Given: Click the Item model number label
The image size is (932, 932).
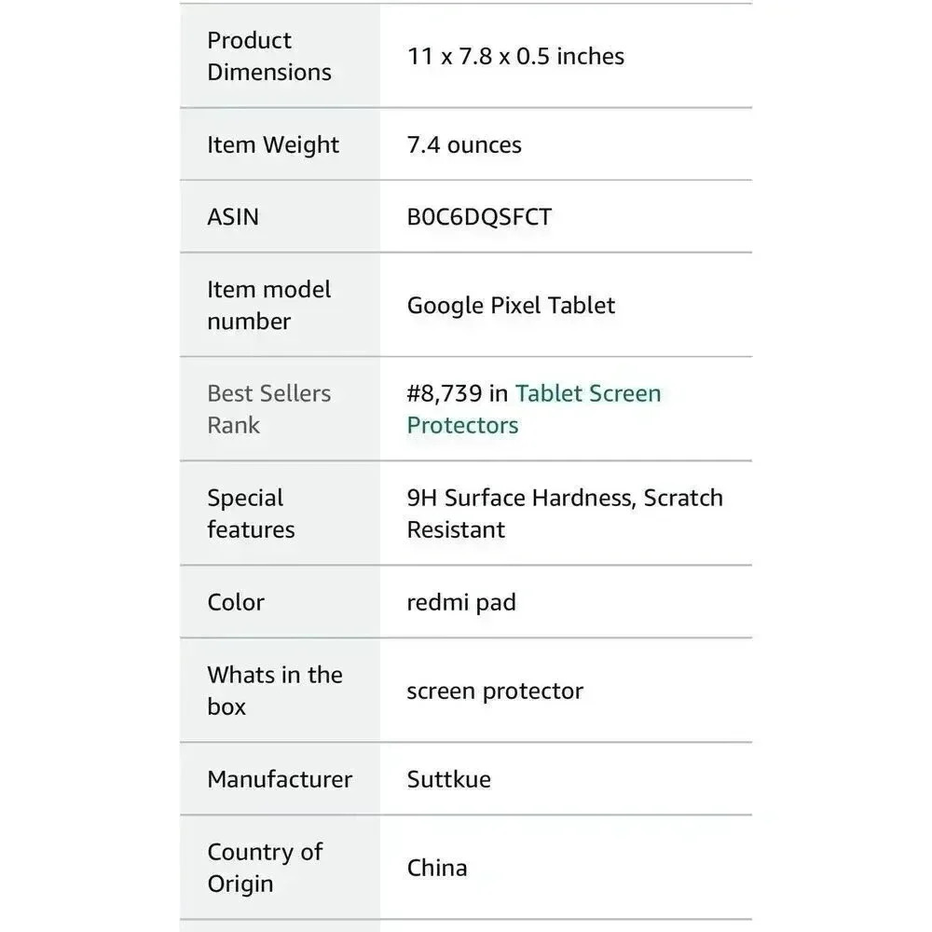Looking at the screenshot, I should coord(268,306).
